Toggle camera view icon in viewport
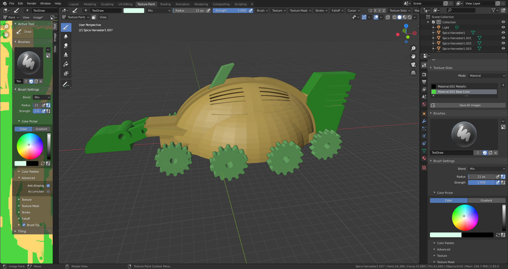 pos(413,65)
